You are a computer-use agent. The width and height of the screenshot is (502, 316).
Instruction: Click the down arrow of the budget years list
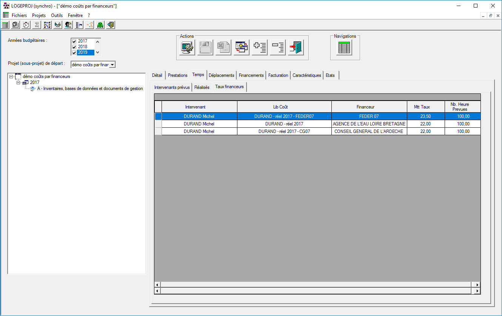pos(97,52)
